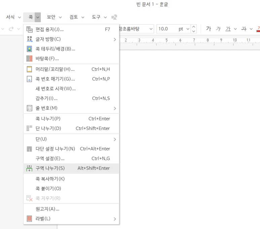Apply strikethrough 가 formatting
Image resolution: width=260 pixels, height=229 pixels.
coord(244,29)
